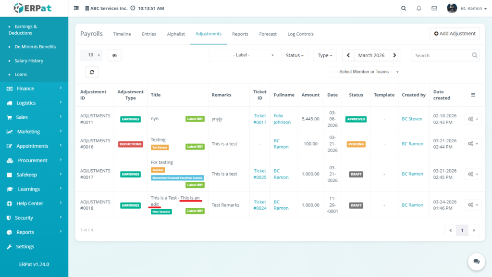Open the mail envelope icon
The width and height of the screenshot is (492, 277).
pyautogui.click(x=434, y=8)
